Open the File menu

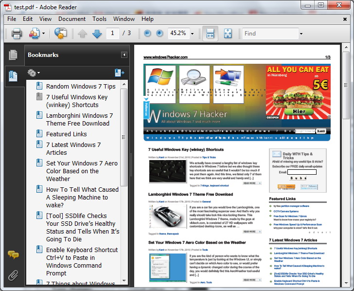point(12,19)
